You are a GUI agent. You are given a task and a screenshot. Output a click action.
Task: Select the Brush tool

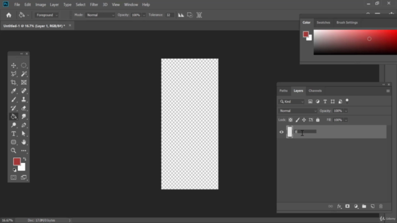pos(14,100)
